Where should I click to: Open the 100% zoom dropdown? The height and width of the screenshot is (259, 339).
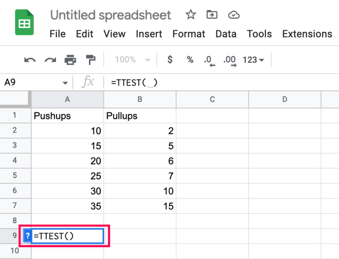point(132,60)
